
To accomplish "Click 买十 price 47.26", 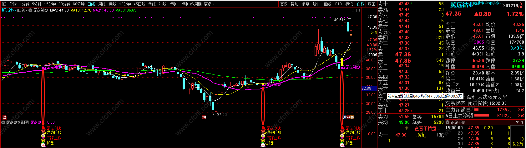I will click(x=404, y=111).
